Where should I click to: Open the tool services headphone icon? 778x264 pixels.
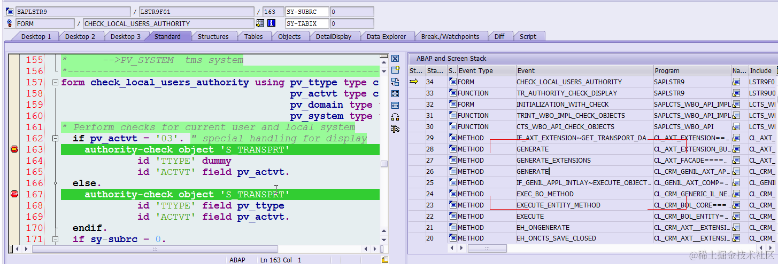coord(395,117)
